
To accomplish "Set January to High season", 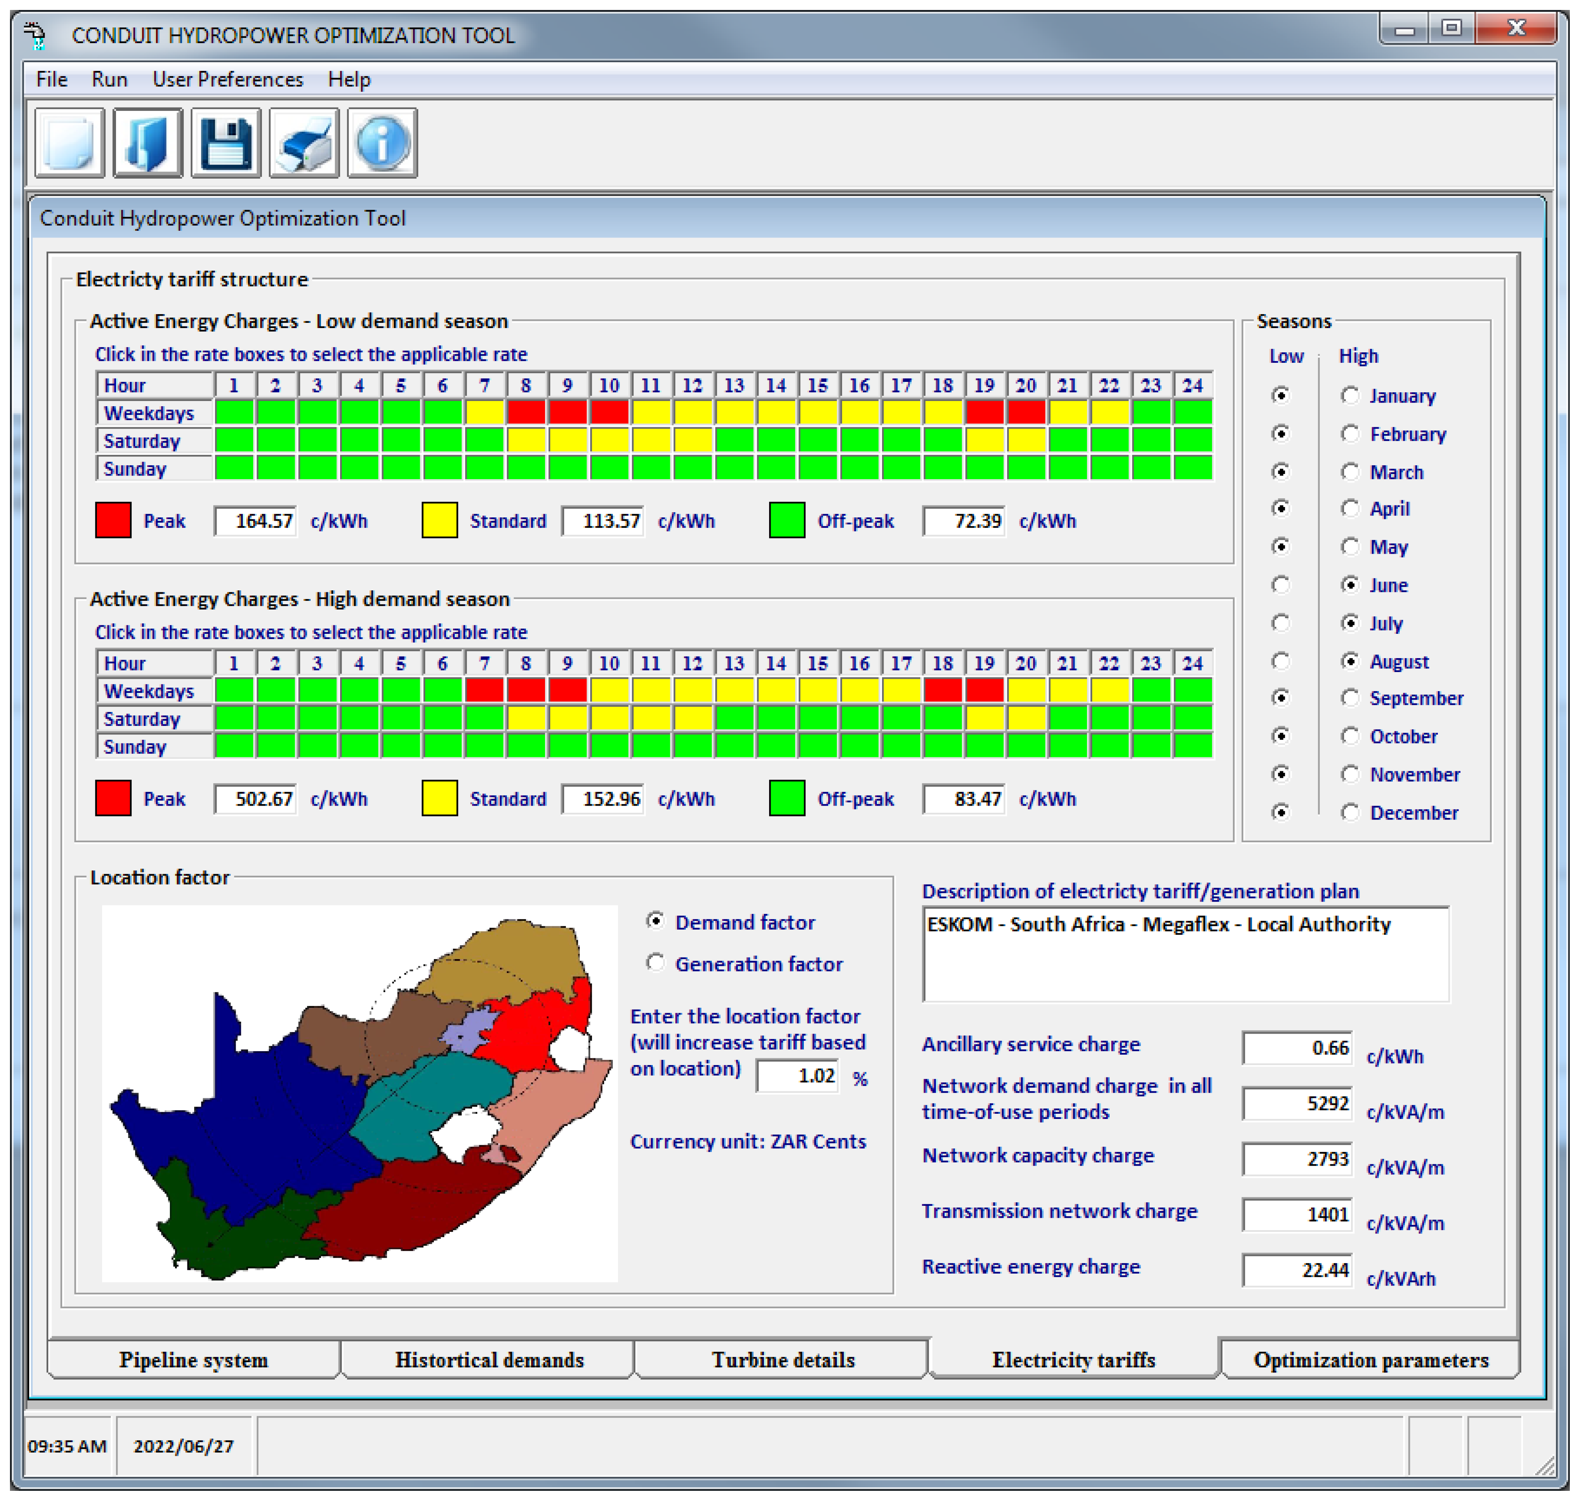I will [1350, 396].
